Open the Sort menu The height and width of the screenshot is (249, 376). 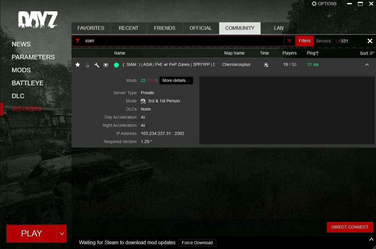click(x=367, y=53)
